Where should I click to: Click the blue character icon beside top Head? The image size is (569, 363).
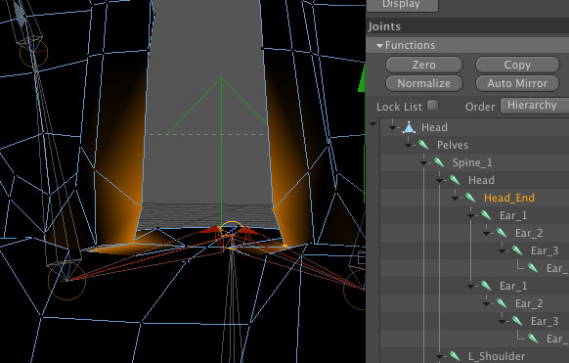tap(409, 127)
